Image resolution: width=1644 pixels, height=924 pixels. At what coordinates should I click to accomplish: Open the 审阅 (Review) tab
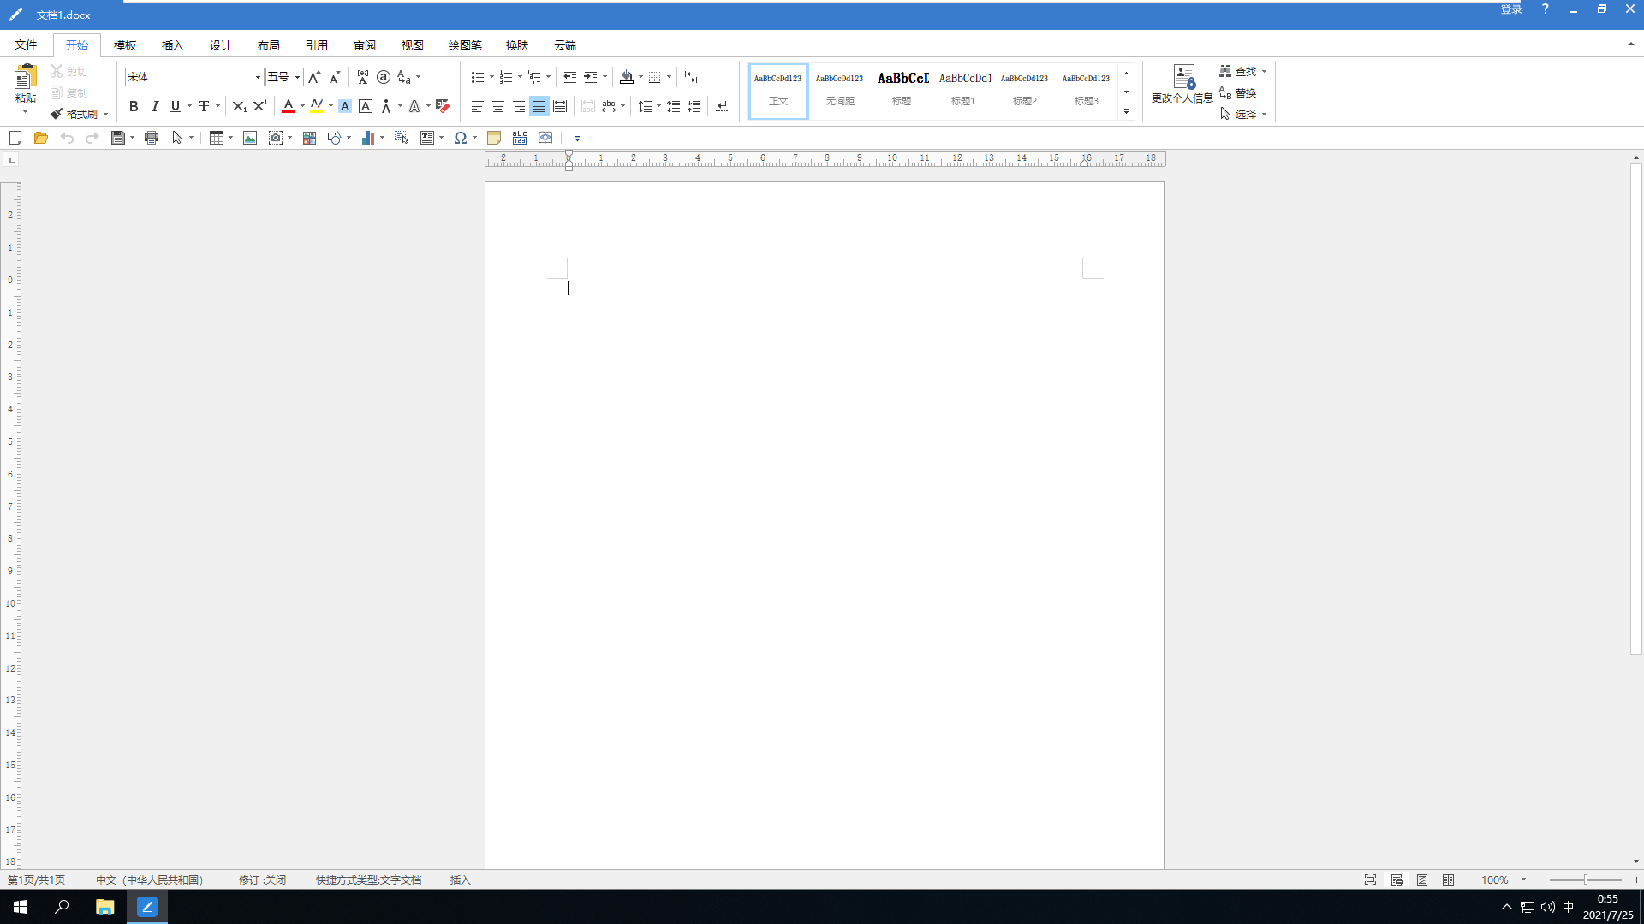pos(365,45)
